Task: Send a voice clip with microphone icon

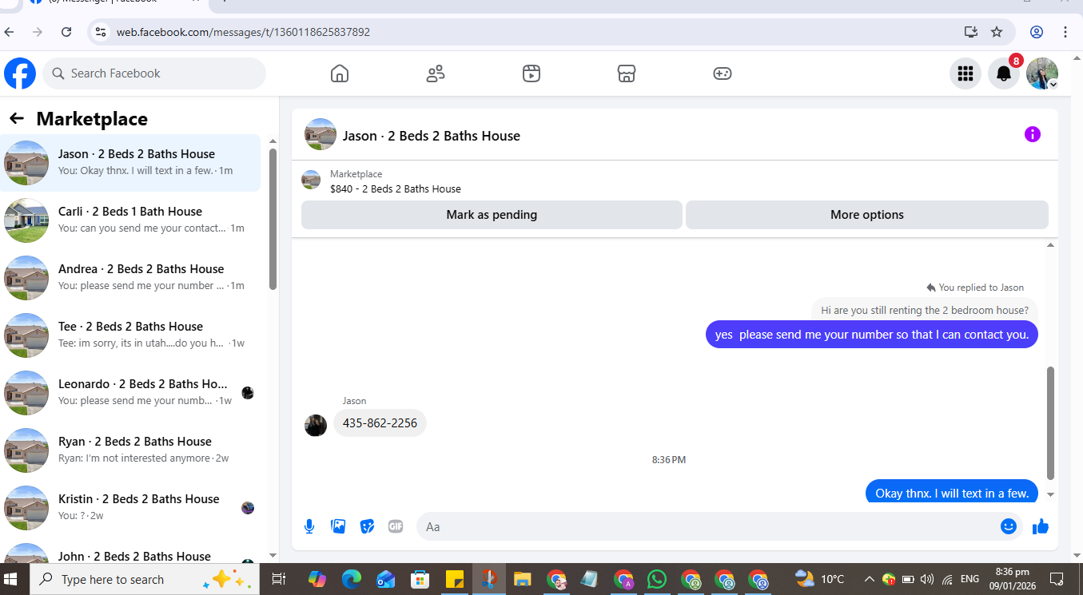Action: [309, 526]
